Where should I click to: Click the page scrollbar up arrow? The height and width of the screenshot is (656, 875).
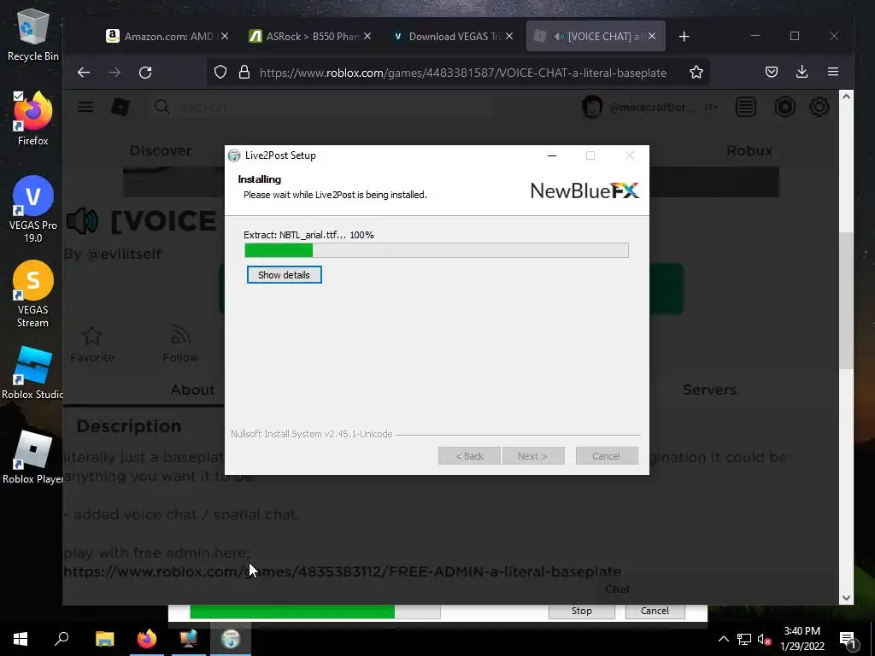click(x=846, y=97)
